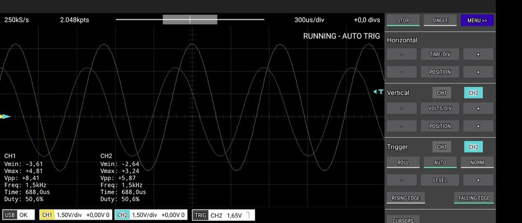Click the STOP acquisition button
522x223 pixels.
click(x=403, y=20)
